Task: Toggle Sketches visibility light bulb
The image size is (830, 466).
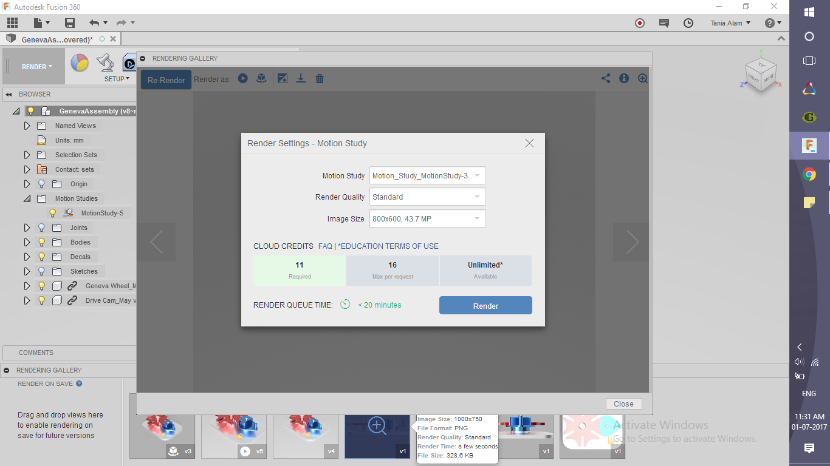Action: [42, 271]
